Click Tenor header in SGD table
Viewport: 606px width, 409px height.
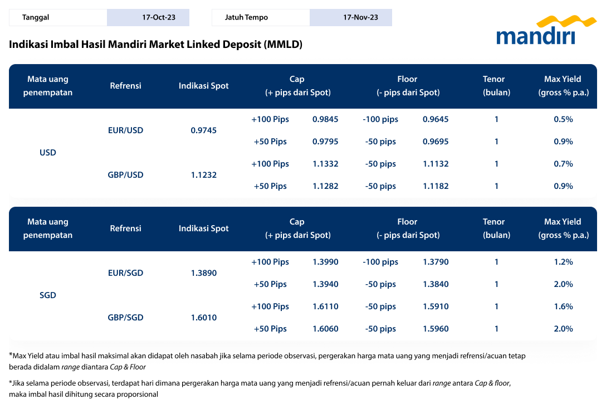(496, 228)
